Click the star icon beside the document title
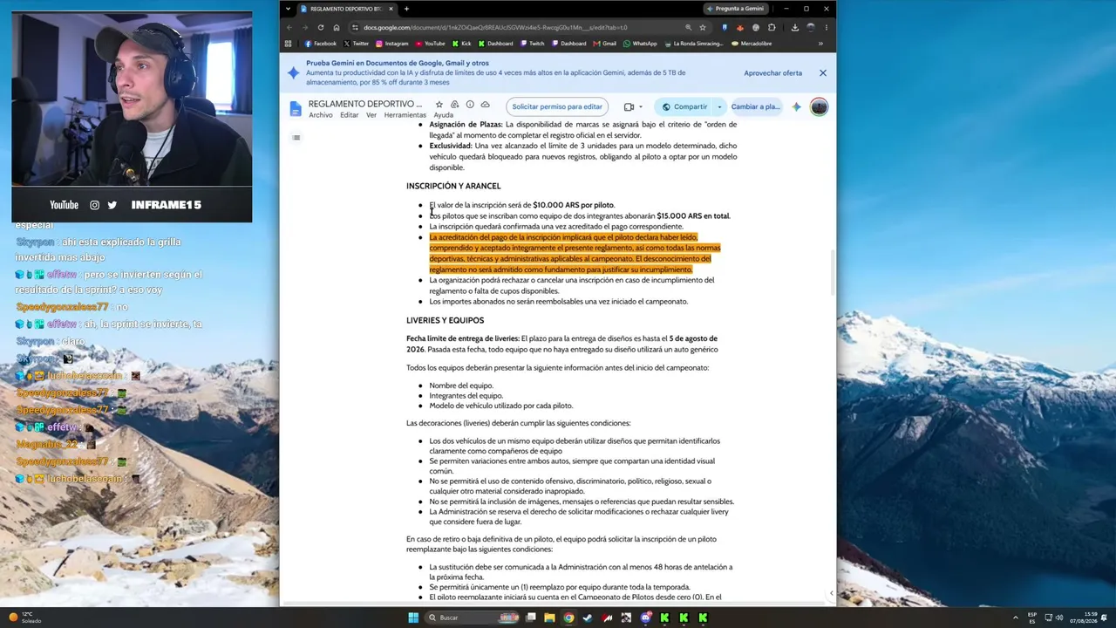This screenshot has height=628, width=1116. [439, 105]
